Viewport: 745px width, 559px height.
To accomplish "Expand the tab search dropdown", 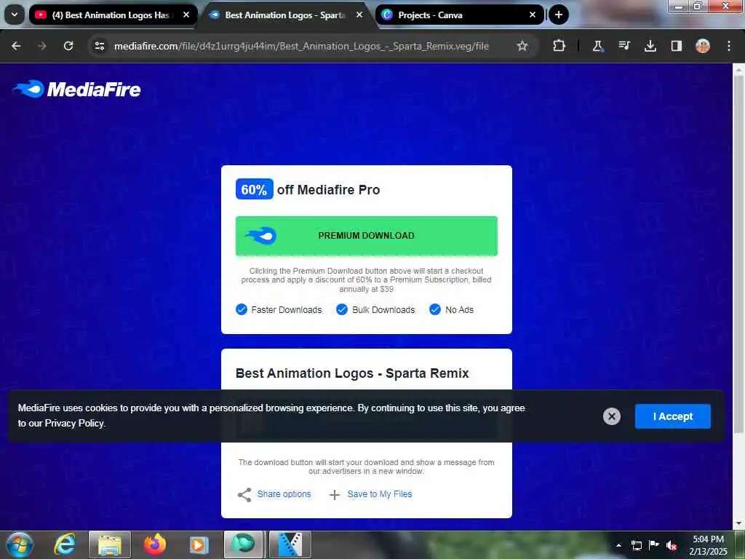I will 15,15.
